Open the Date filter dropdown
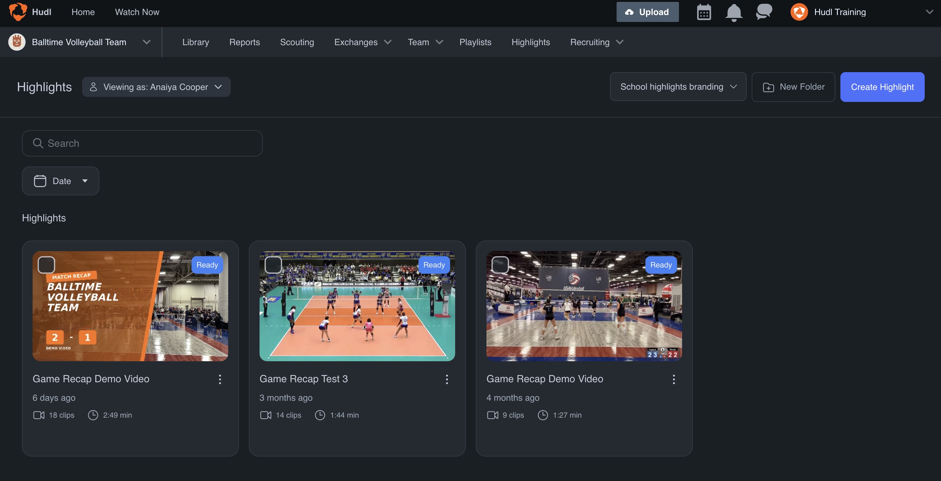941x481 pixels. click(x=60, y=181)
